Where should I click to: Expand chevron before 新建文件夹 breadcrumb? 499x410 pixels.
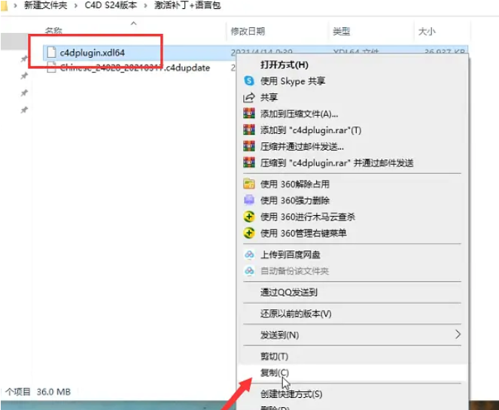coord(15,5)
